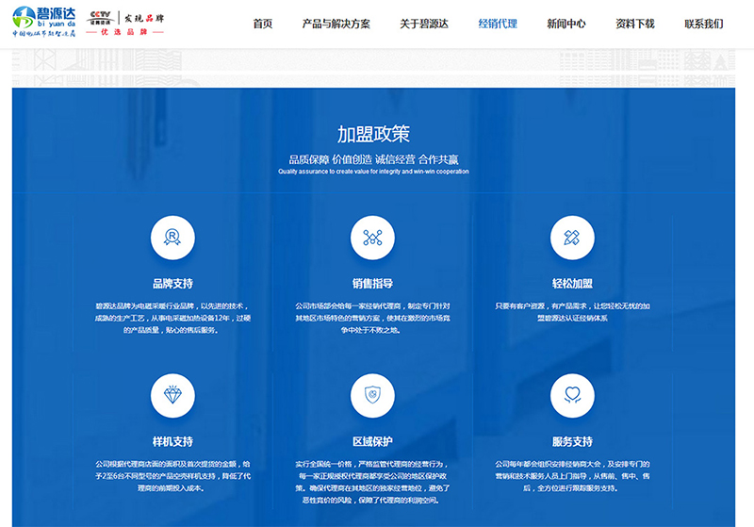Click the diamond icon above 样机支持
The width and height of the screenshot is (754, 527).
(172, 395)
